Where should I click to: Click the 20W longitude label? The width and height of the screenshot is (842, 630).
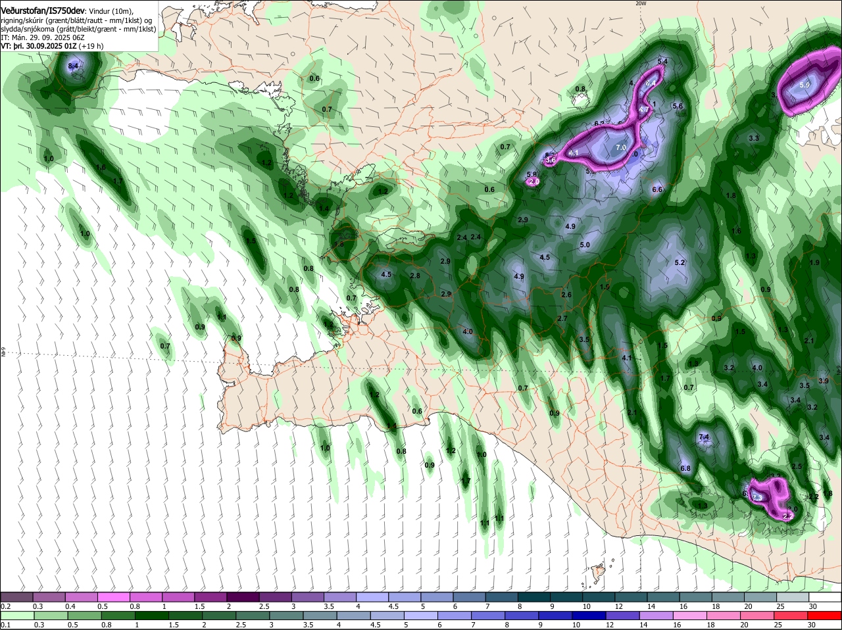(x=641, y=3)
